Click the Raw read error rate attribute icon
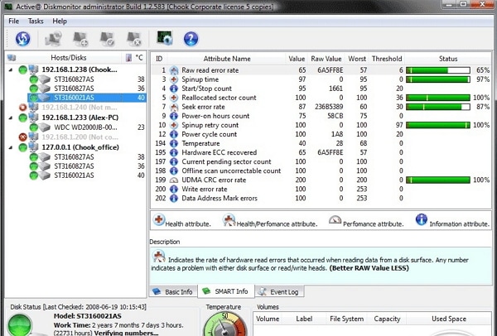The height and width of the screenshot is (336, 497). pos(174,70)
